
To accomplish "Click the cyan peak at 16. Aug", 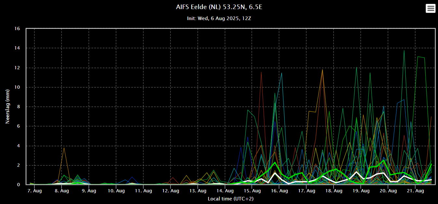I will click(x=282, y=73).
